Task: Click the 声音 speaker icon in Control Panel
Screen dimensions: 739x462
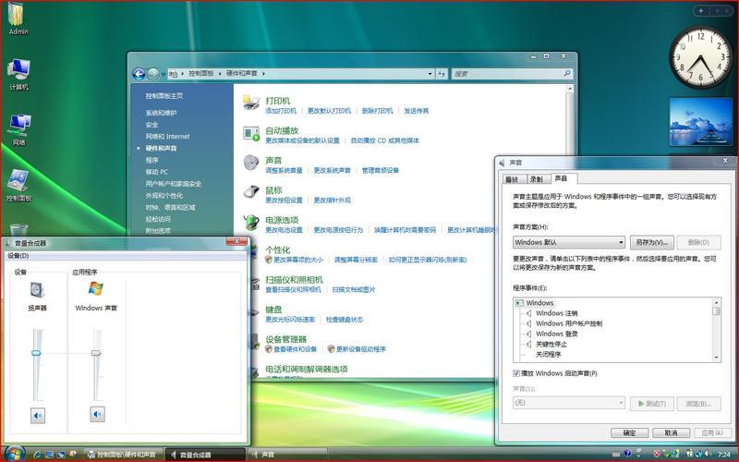Action: click(x=250, y=163)
